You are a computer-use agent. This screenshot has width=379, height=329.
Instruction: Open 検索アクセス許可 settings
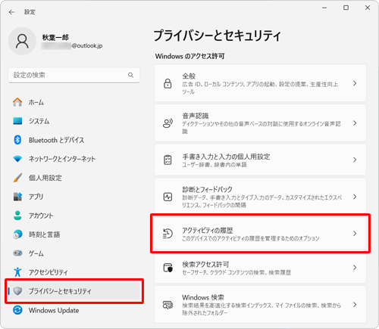(260, 268)
